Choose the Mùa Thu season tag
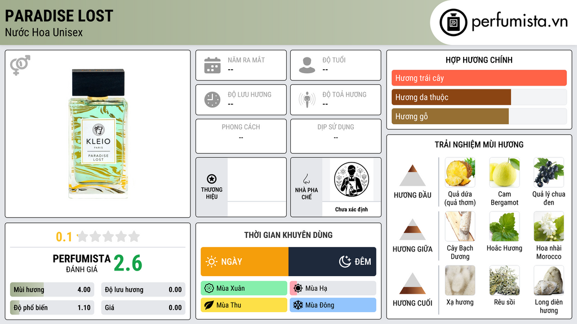Viewport: 577px width, 324px height. 244,305
